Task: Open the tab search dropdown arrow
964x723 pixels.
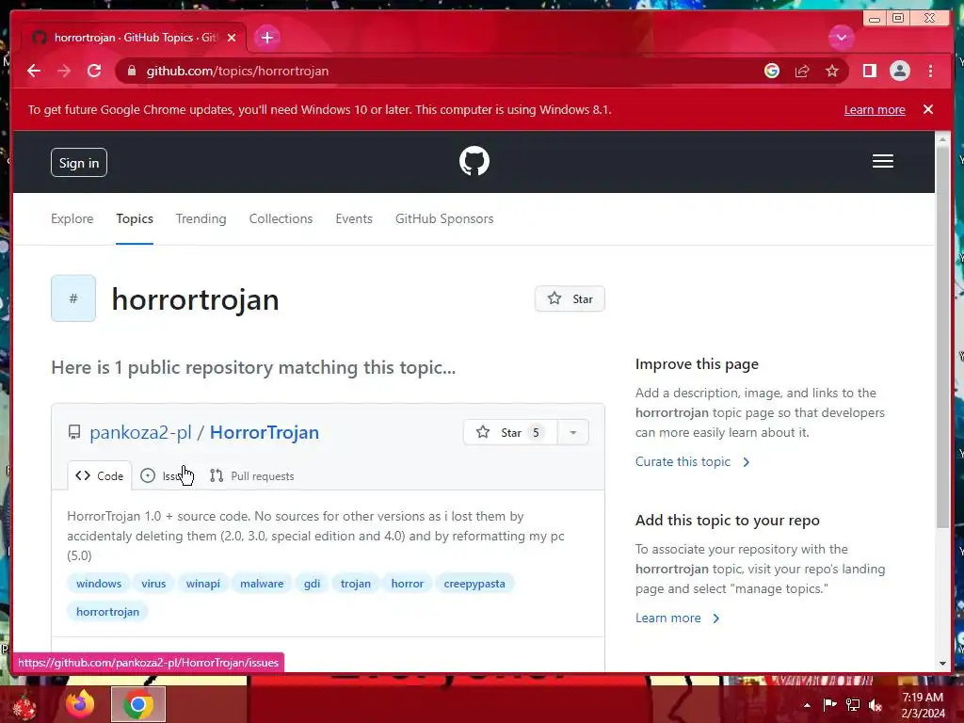Action: [x=841, y=38]
